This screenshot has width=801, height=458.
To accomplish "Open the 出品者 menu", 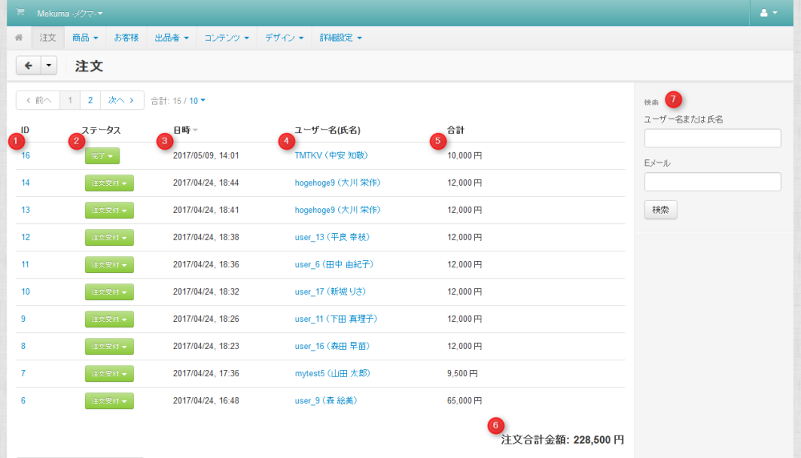I will (171, 38).
